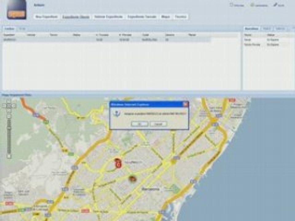This screenshot has width=295, height=221.
Task: Click the Barcelona label on the map
Action: 150,189
